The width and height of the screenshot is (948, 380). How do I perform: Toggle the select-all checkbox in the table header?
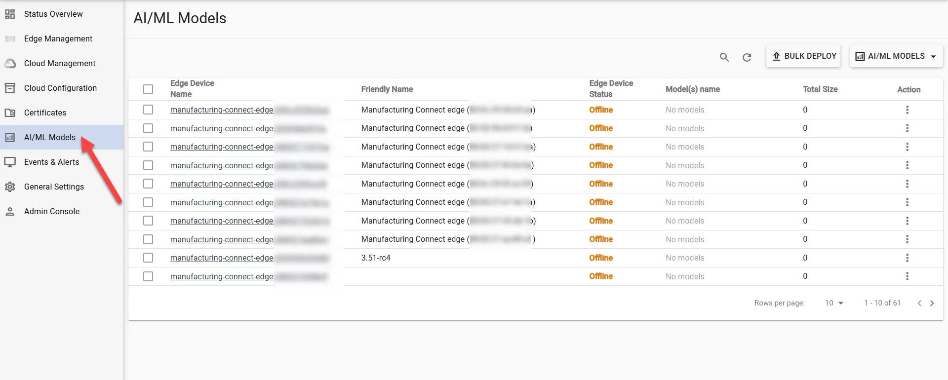(148, 89)
